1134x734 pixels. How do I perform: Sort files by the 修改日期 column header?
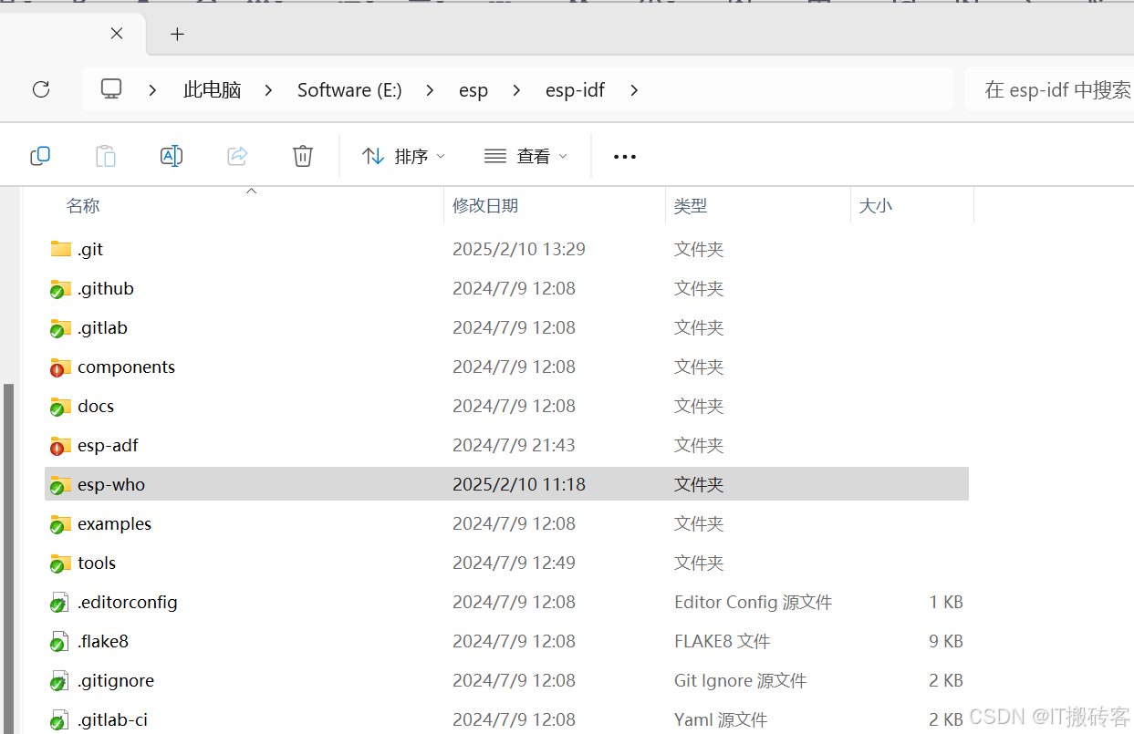(485, 205)
